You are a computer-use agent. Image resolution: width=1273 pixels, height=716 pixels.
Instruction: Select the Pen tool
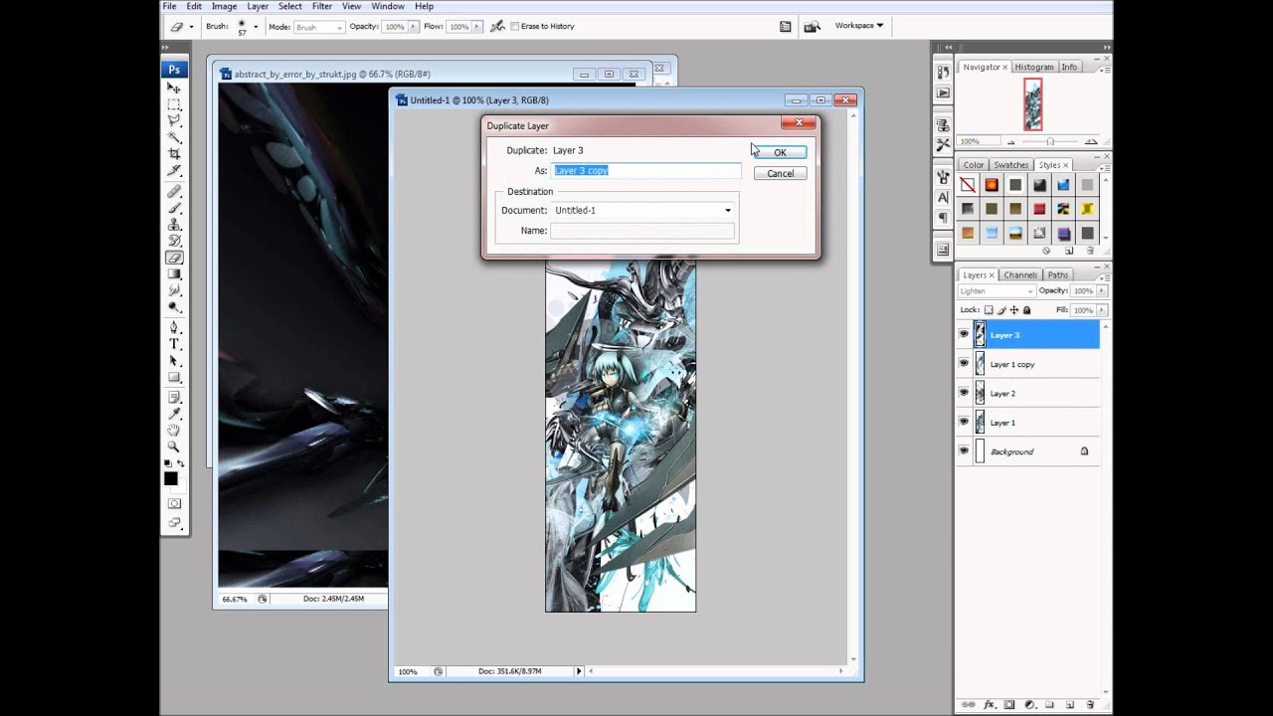tap(174, 327)
